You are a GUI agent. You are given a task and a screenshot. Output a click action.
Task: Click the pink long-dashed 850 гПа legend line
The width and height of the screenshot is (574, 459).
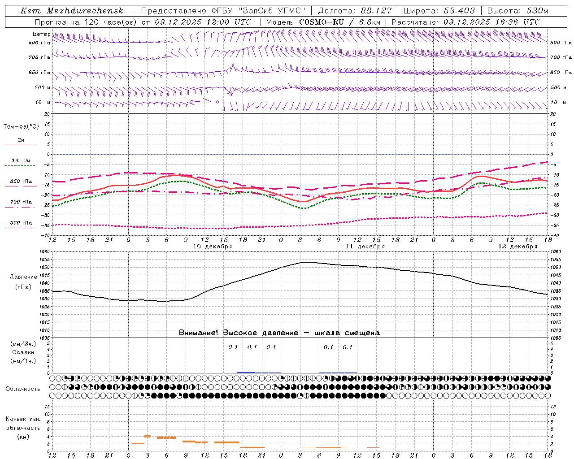tap(21, 186)
